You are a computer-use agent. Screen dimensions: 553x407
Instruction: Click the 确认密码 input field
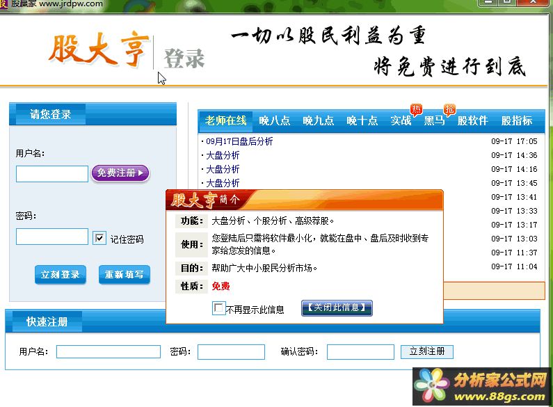click(x=360, y=351)
